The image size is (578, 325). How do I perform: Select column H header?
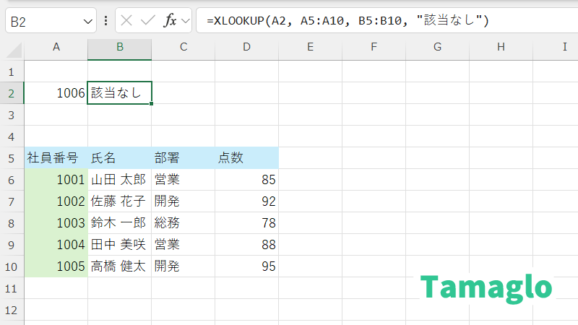coord(501,48)
